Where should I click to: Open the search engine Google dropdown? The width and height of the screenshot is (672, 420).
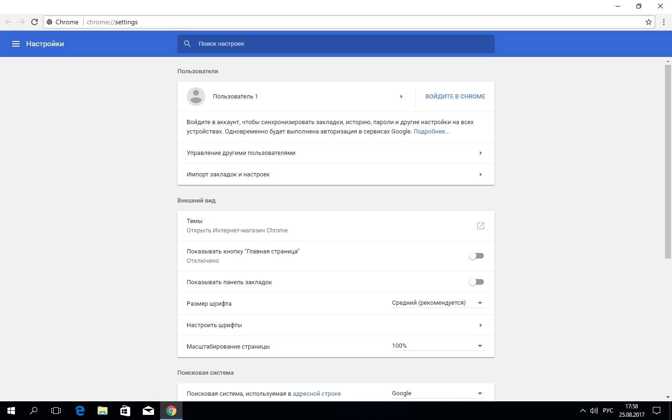438,394
